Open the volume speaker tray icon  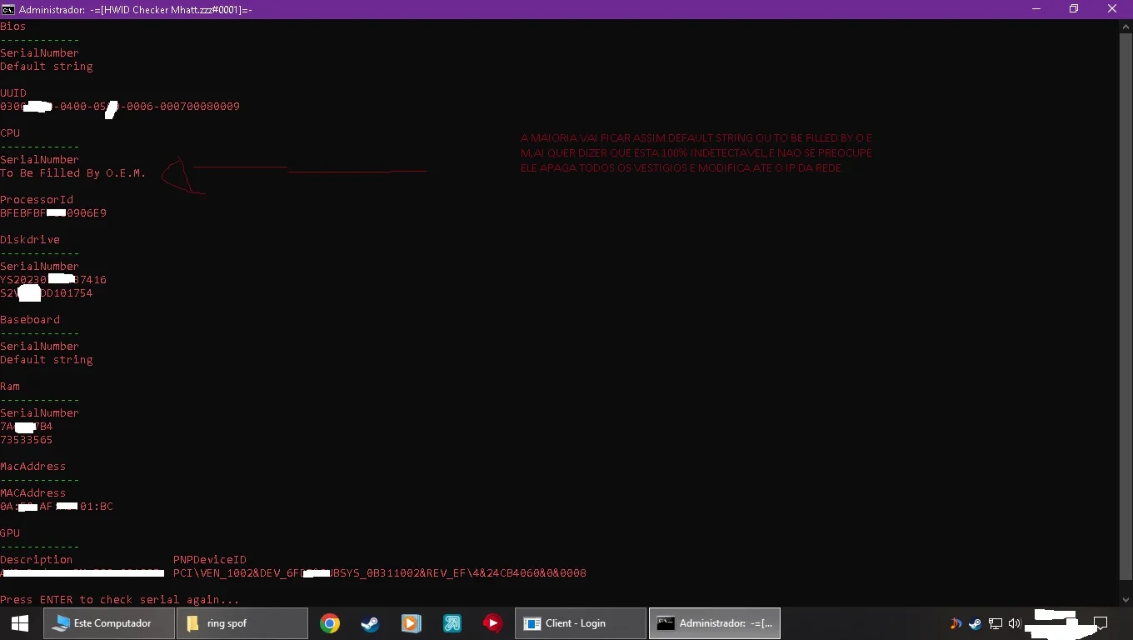(x=1014, y=623)
